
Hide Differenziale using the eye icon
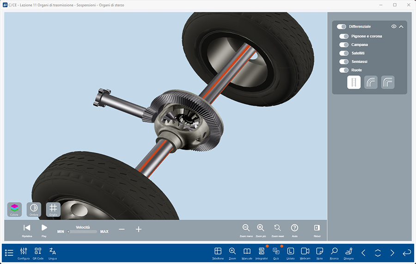pyautogui.click(x=394, y=27)
